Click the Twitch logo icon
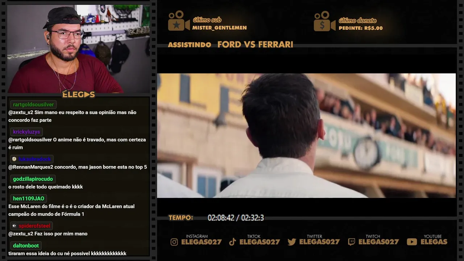Viewport: 464px width, 261px height. tap(351, 242)
